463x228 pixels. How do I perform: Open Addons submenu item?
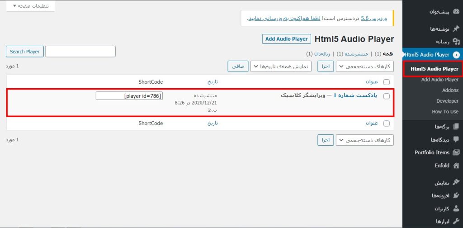tap(450, 90)
